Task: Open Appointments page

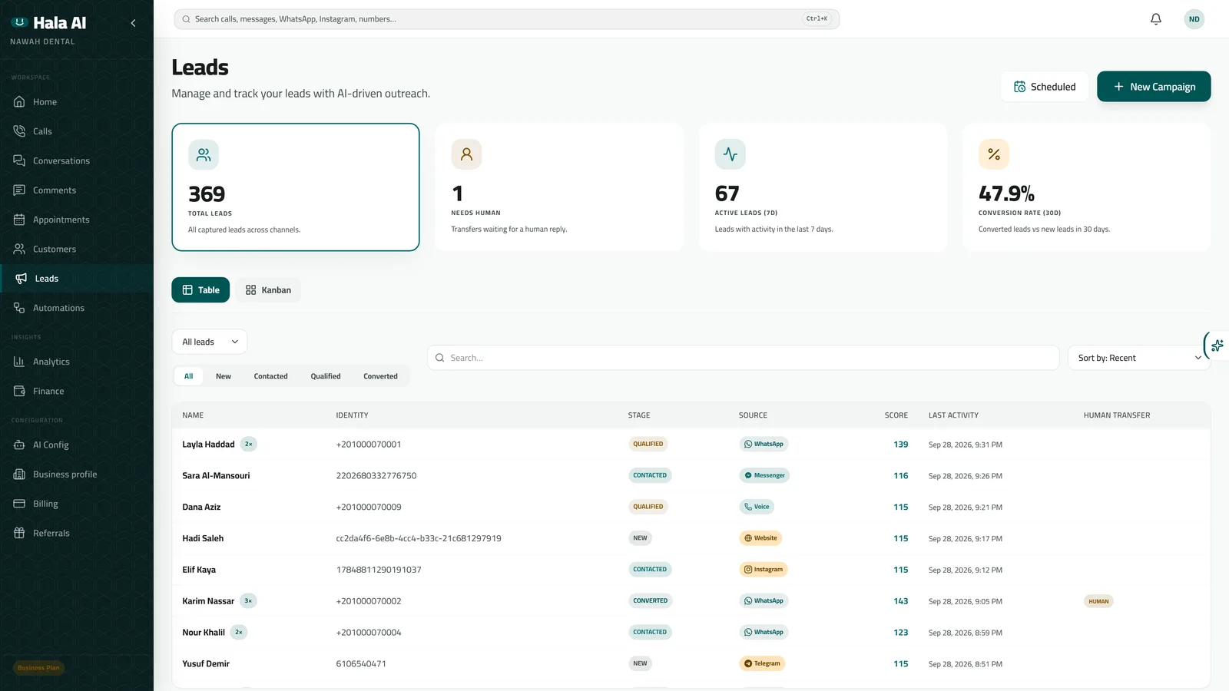Action: point(77,220)
